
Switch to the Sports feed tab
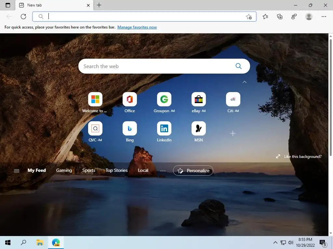pyautogui.click(x=88, y=170)
